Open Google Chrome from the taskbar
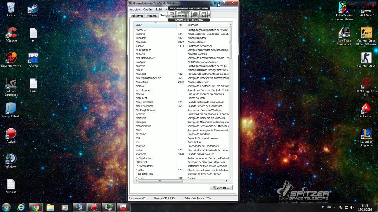 point(35,207)
